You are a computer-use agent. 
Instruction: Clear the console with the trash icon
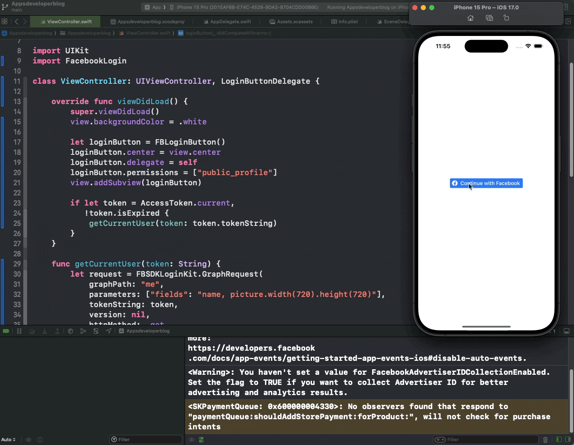545,440
